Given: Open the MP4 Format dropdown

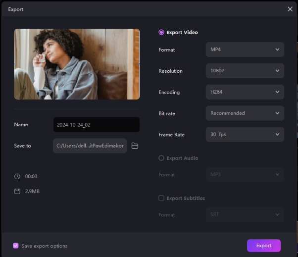Looking at the screenshot, I should [x=245, y=50].
